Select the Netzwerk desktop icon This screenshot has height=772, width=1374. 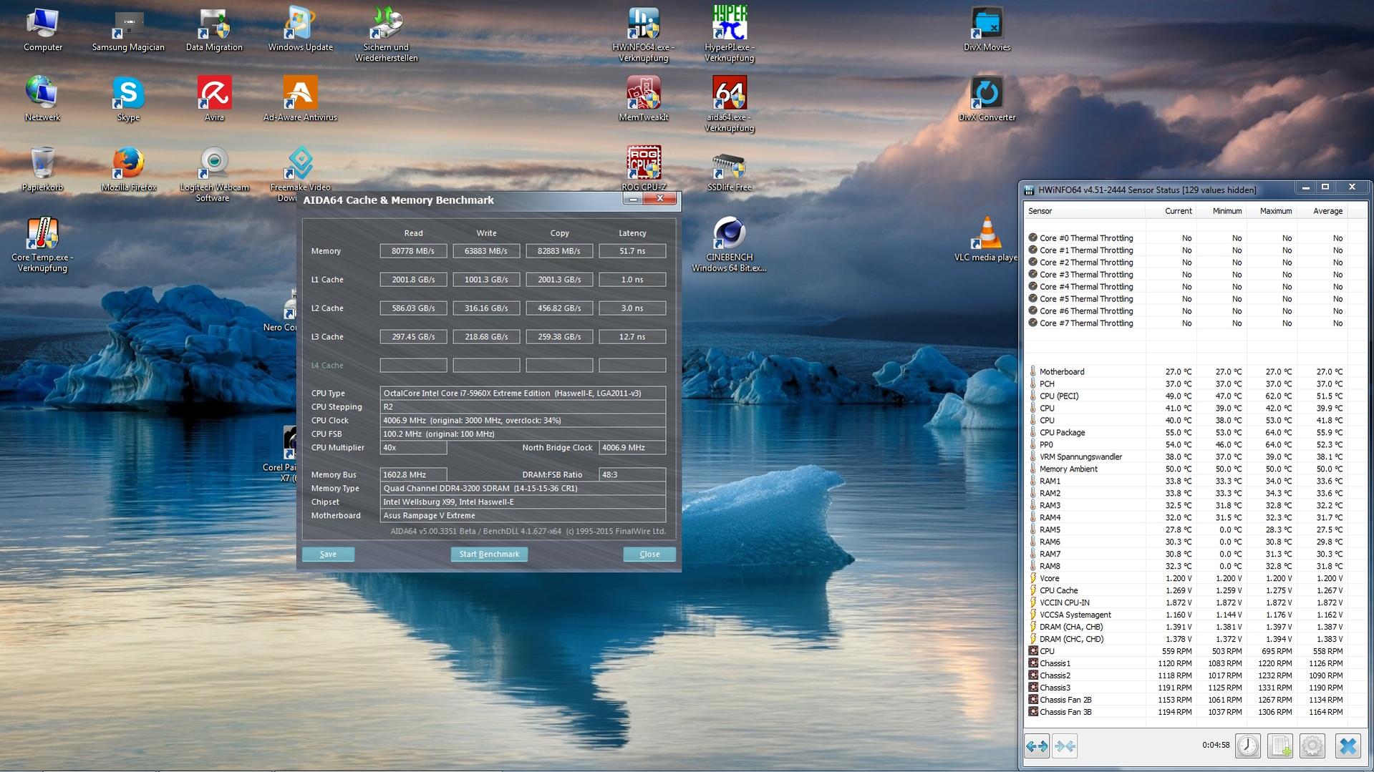(42, 99)
